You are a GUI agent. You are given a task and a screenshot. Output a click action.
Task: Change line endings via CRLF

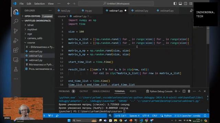click(155, 115)
